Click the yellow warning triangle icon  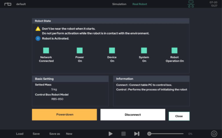tap(38, 29)
